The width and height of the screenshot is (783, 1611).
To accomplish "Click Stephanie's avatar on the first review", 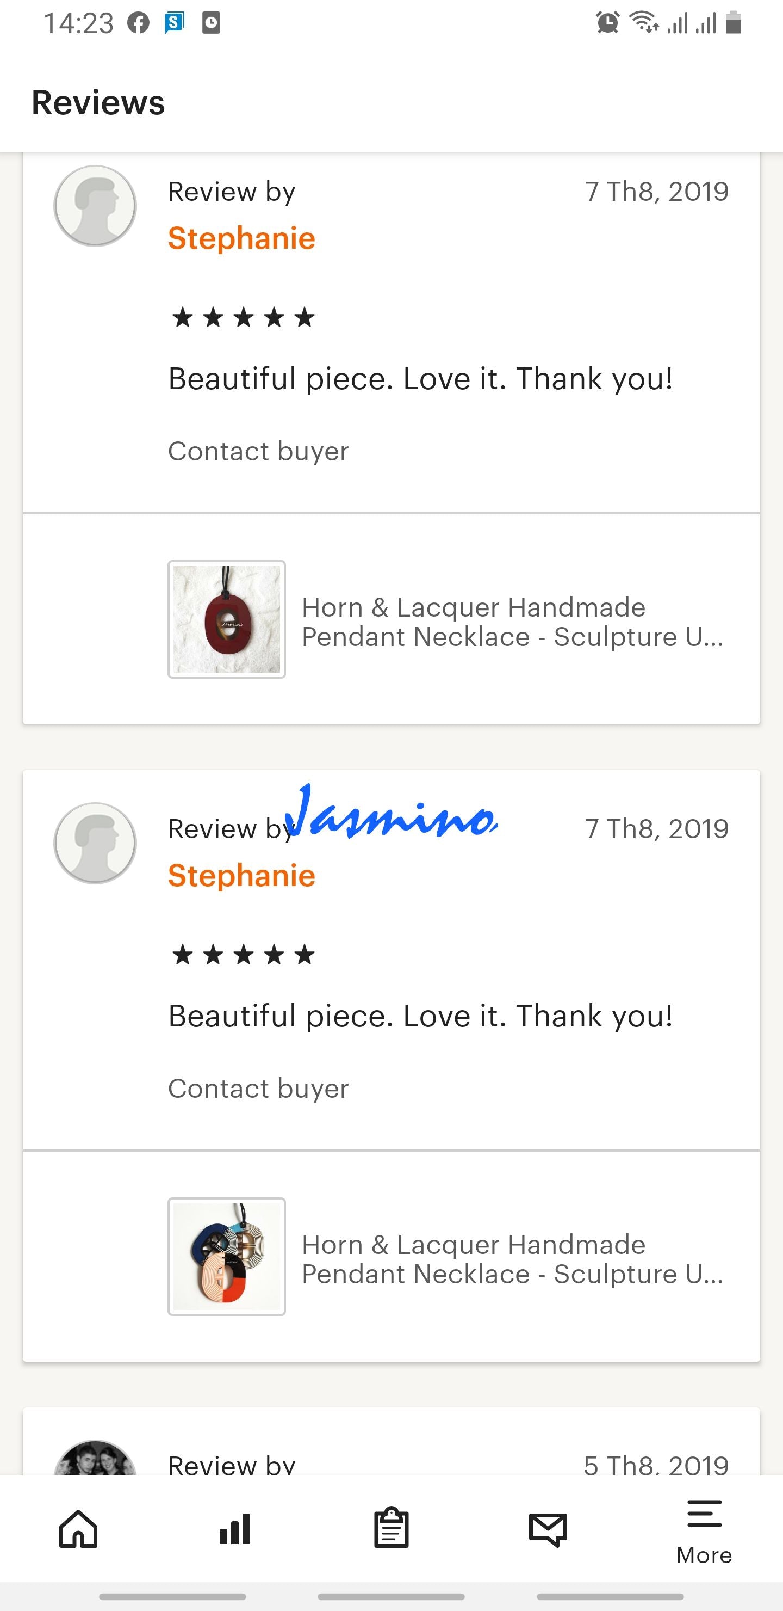I will (95, 205).
